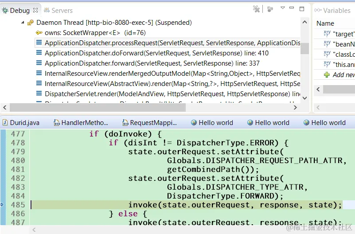Click Debug view horizontal scroll right arrow
The width and height of the screenshot is (355, 234).
[295, 107]
